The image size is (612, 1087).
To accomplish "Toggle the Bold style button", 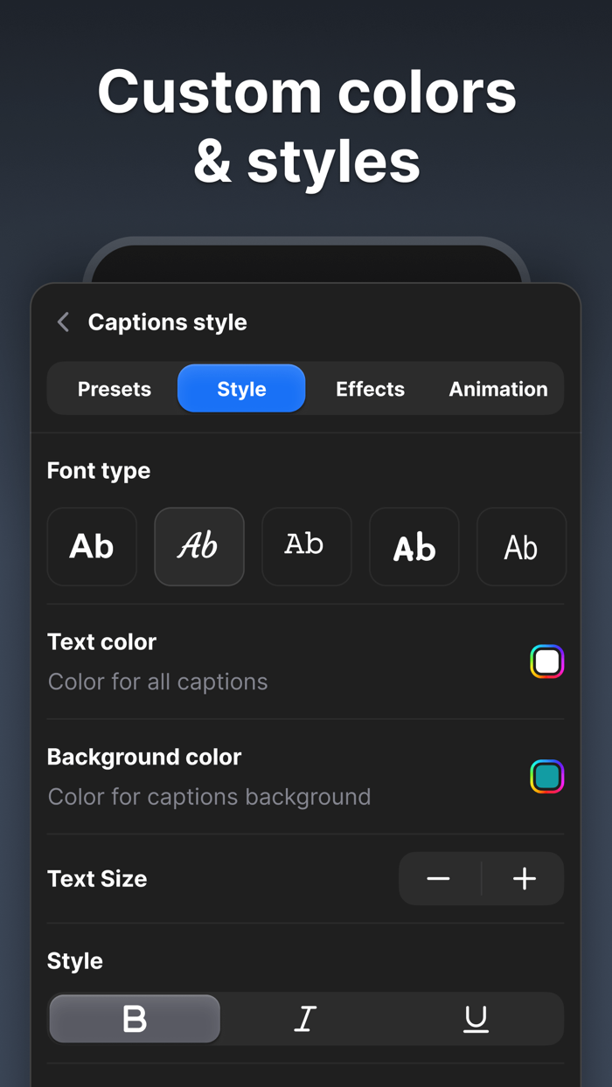I will (135, 1019).
